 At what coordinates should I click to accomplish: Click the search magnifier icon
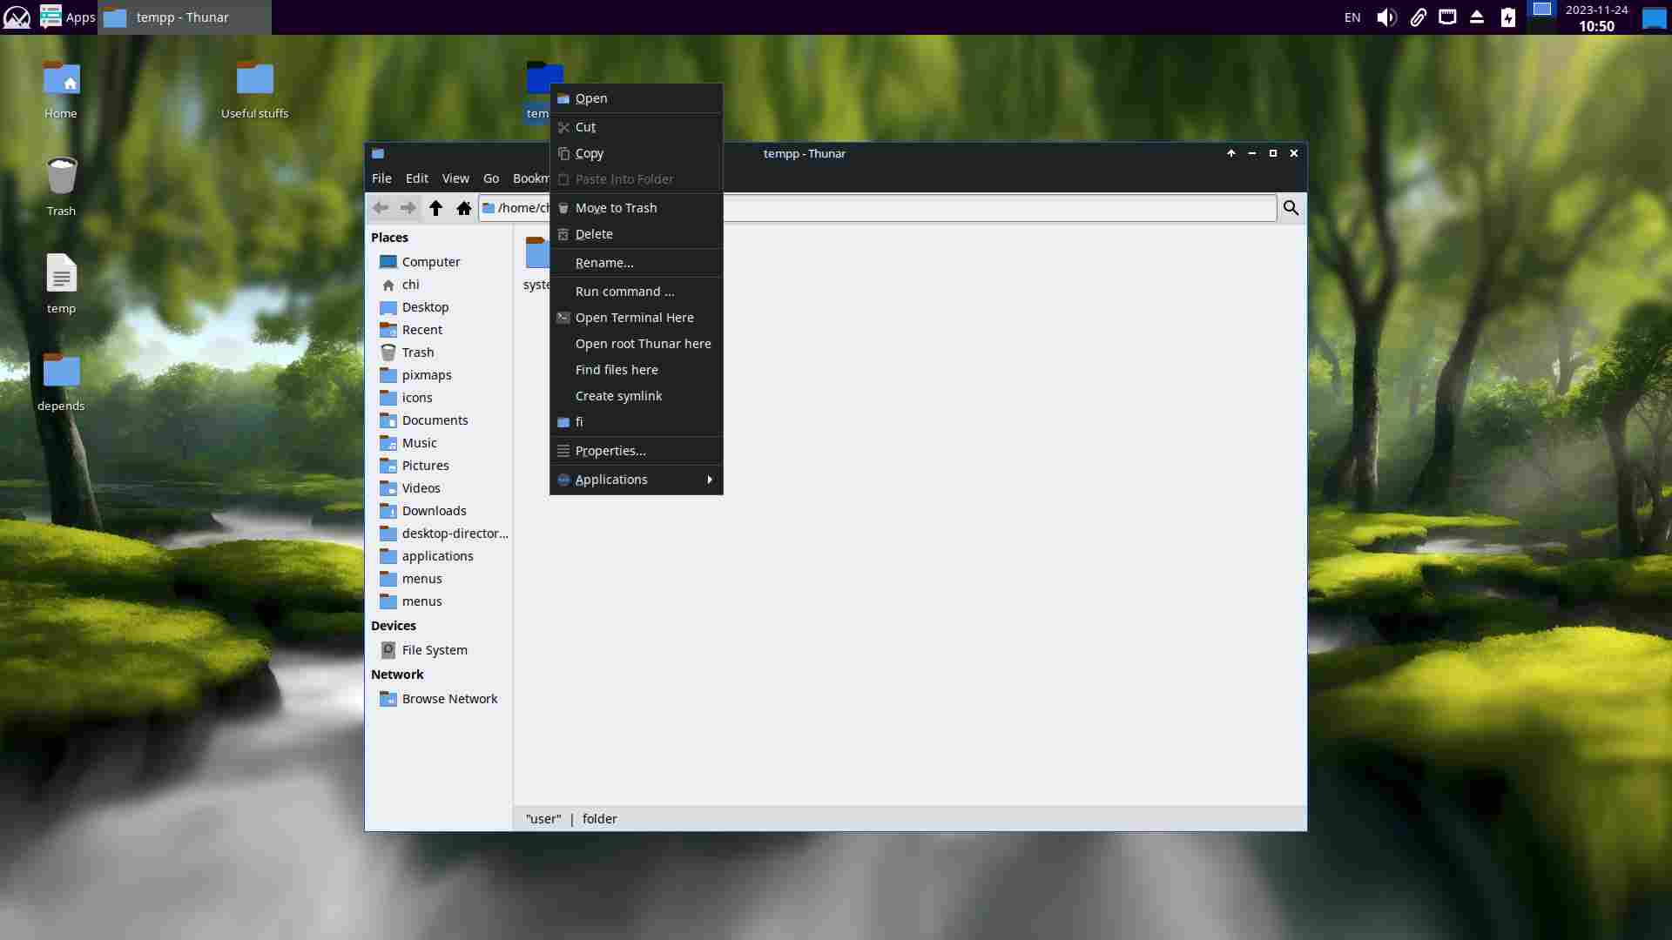click(x=1291, y=208)
